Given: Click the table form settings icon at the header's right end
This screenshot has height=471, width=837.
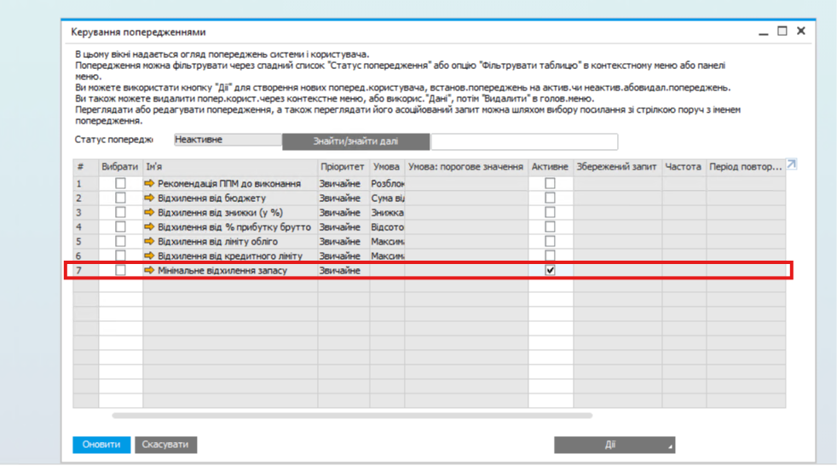Looking at the screenshot, I should (792, 164).
